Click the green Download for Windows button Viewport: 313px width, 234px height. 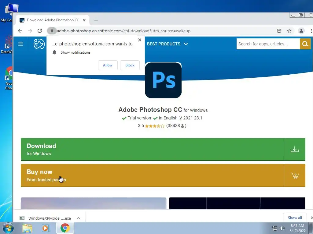[x=163, y=149]
